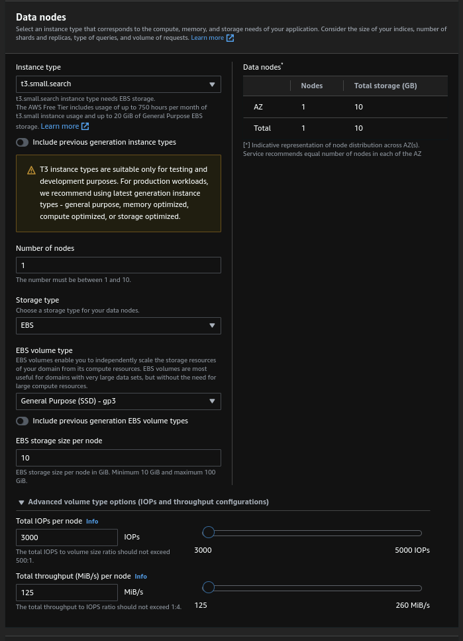This screenshot has width=463, height=641.
Task: Click external link icon under Instance type
Action: (x=85, y=126)
